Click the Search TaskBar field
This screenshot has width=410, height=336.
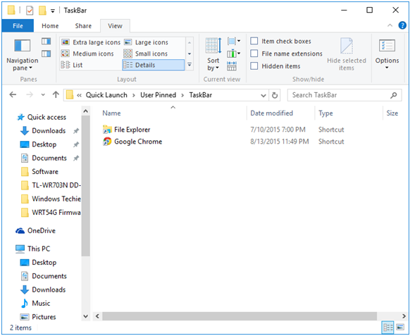(344, 95)
